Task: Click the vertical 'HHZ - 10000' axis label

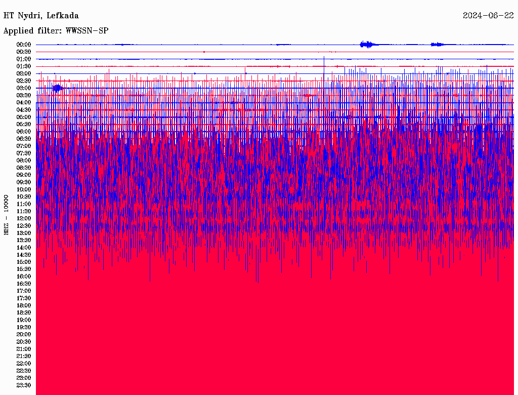Action: click(x=7, y=214)
